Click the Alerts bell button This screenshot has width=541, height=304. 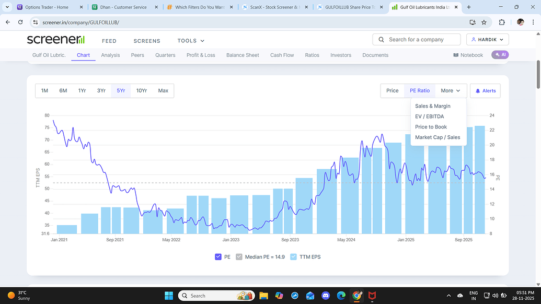[x=485, y=91]
